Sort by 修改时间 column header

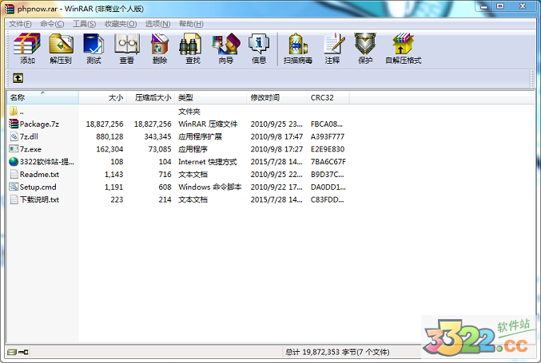click(265, 97)
